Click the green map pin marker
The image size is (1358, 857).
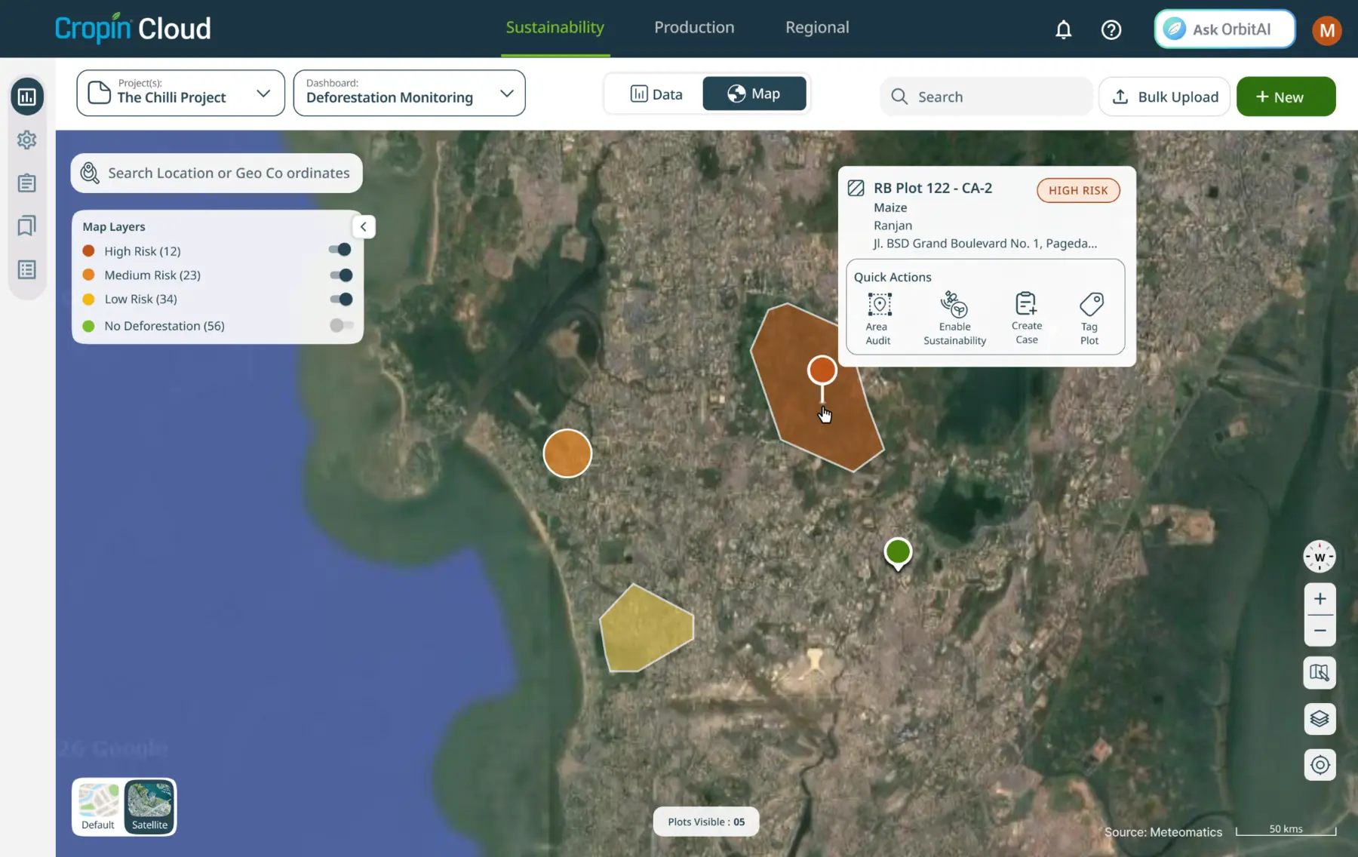(897, 554)
